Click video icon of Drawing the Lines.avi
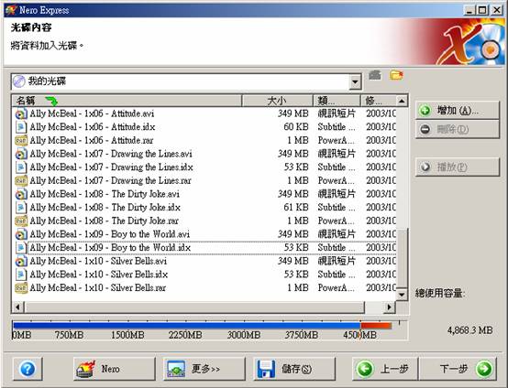 click(21, 154)
